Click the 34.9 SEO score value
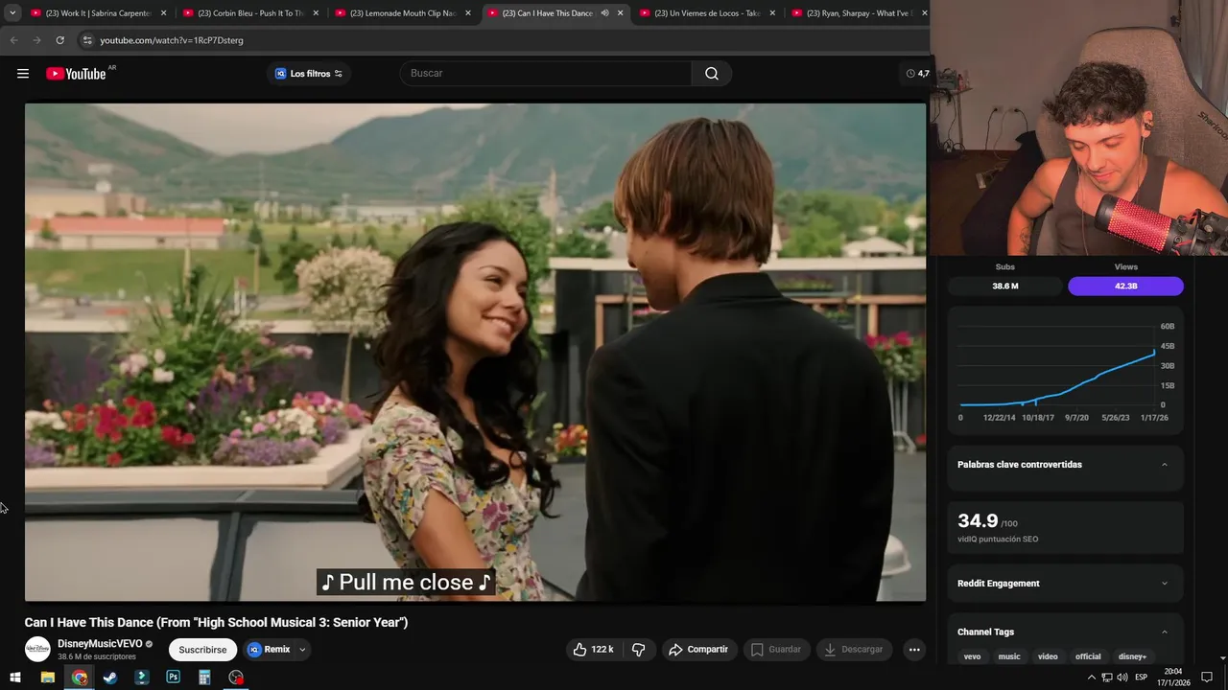Viewport: 1228px width, 690px height. [x=978, y=520]
